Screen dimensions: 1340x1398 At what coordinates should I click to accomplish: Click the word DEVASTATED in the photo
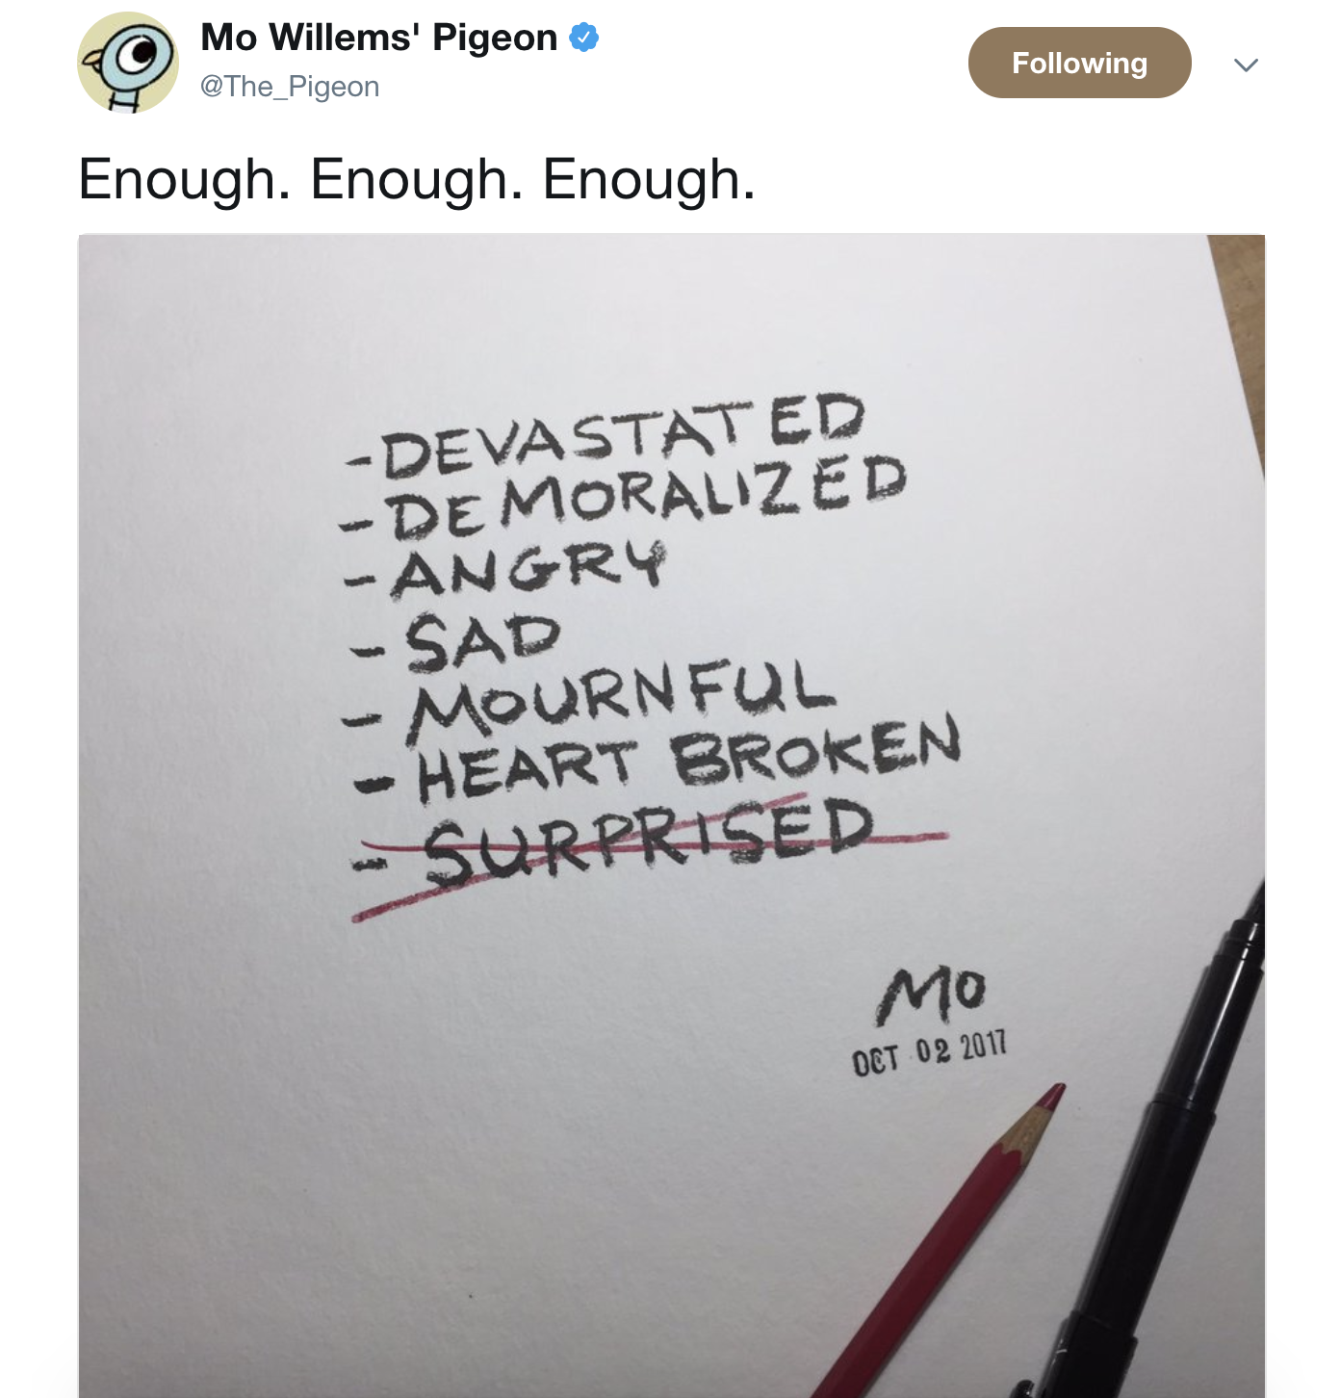[624, 436]
